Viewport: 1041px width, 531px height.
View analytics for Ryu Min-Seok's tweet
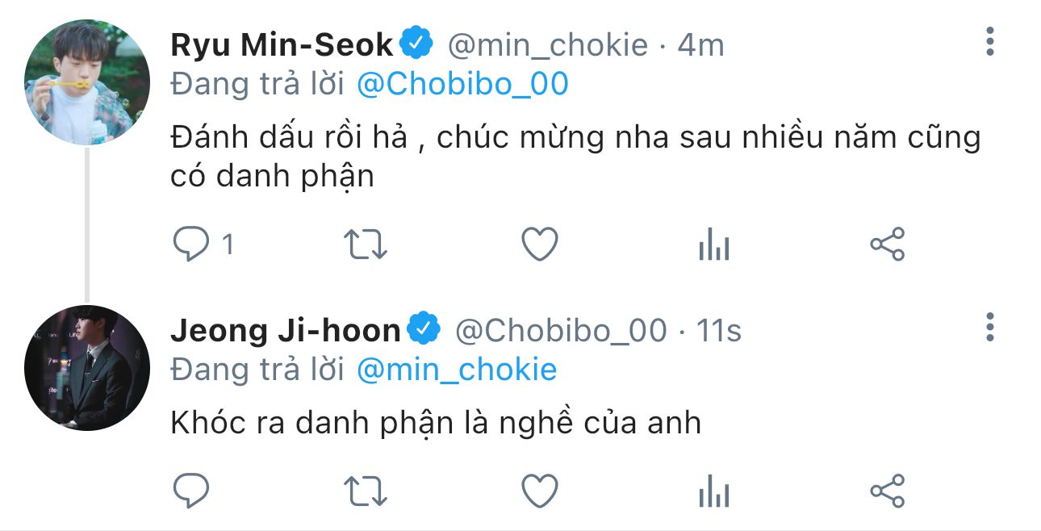714,245
